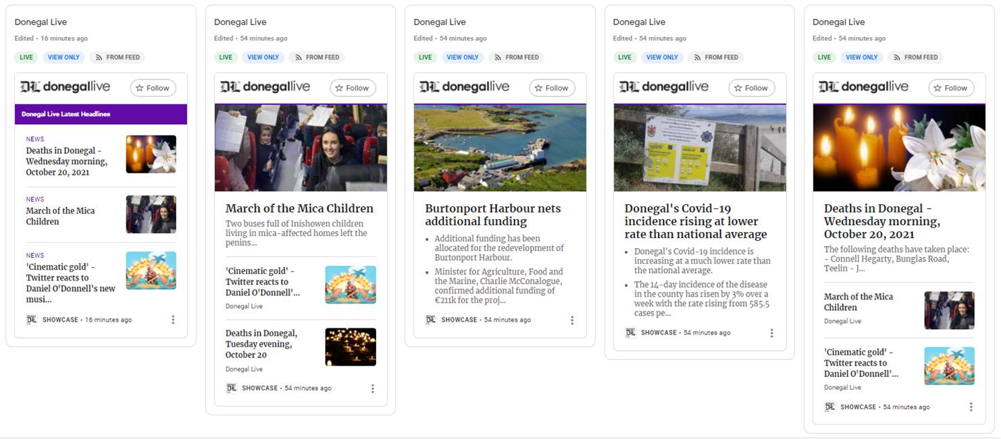Click the purple Donegal Live Latest Headlines banner
Viewport: 1001px width, 439px height.
click(101, 114)
